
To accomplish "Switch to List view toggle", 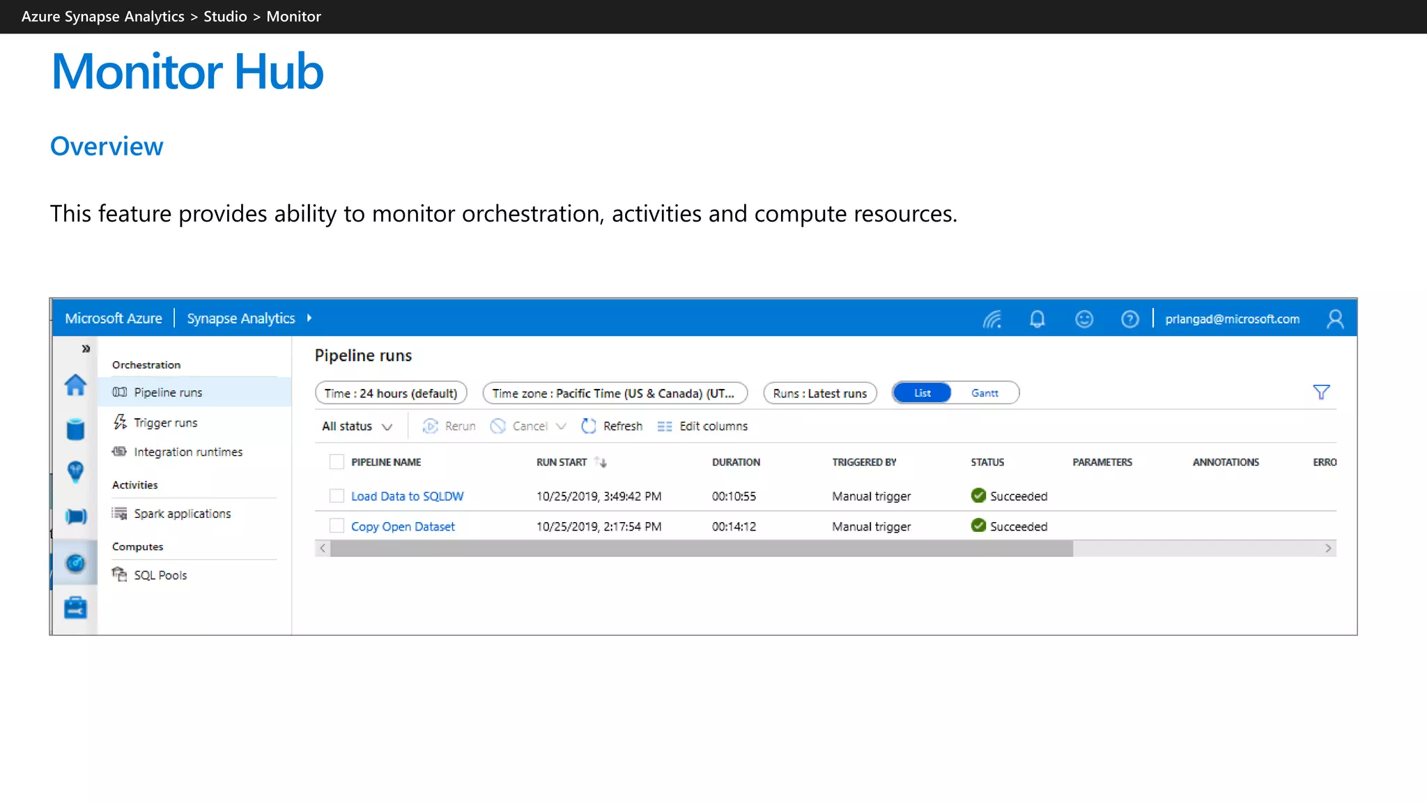I will pyautogui.click(x=923, y=393).
